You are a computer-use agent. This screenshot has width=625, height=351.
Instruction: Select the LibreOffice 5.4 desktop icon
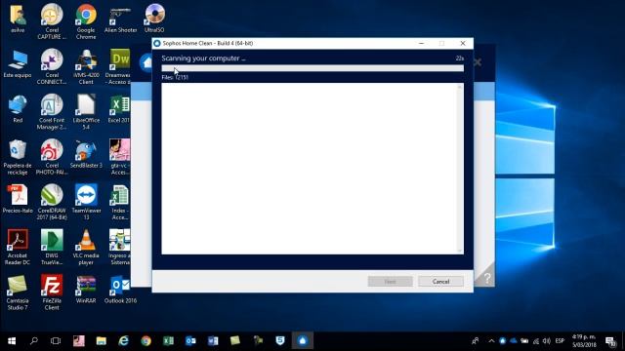[86, 112]
